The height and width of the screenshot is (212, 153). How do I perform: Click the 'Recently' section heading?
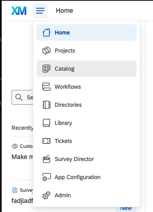click(x=22, y=128)
